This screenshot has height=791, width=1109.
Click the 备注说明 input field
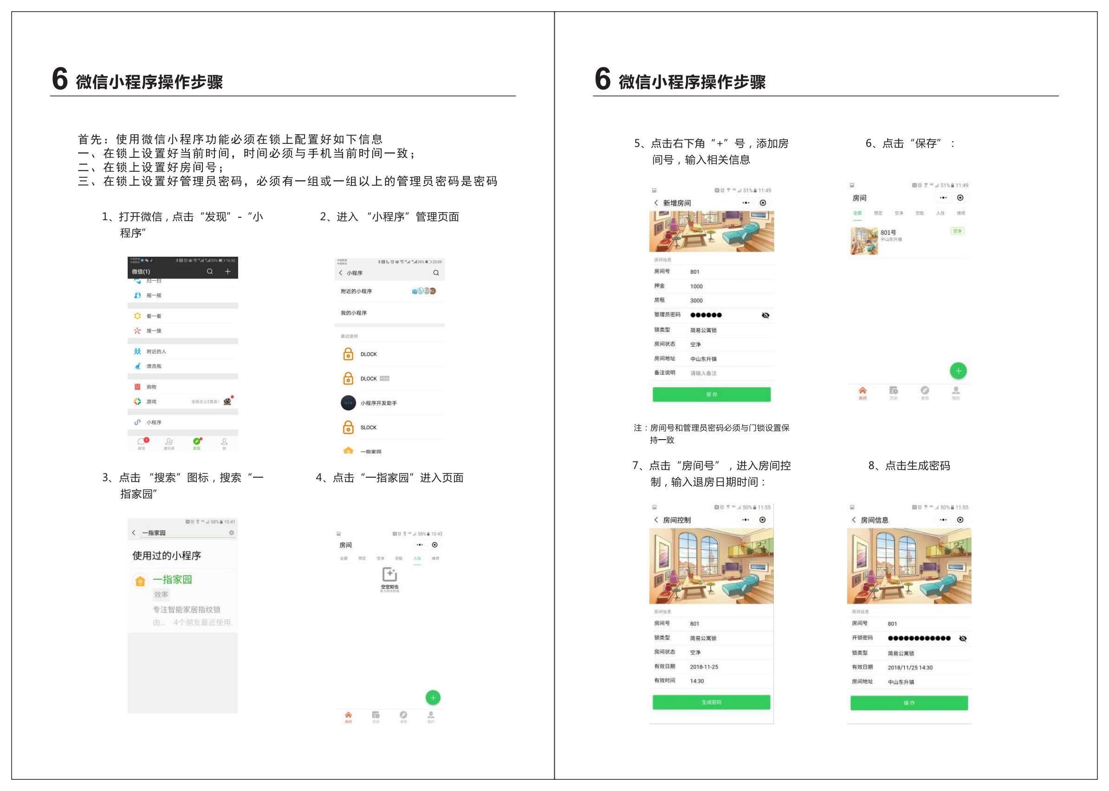[703, 373]
